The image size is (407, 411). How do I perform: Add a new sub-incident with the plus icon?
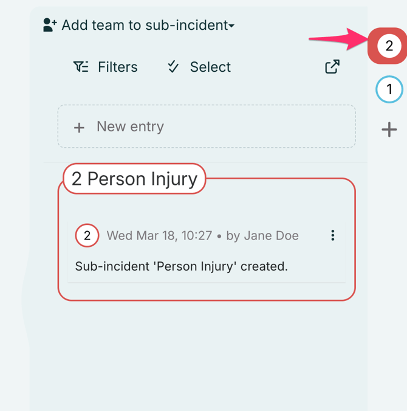[x=389, y=130]
